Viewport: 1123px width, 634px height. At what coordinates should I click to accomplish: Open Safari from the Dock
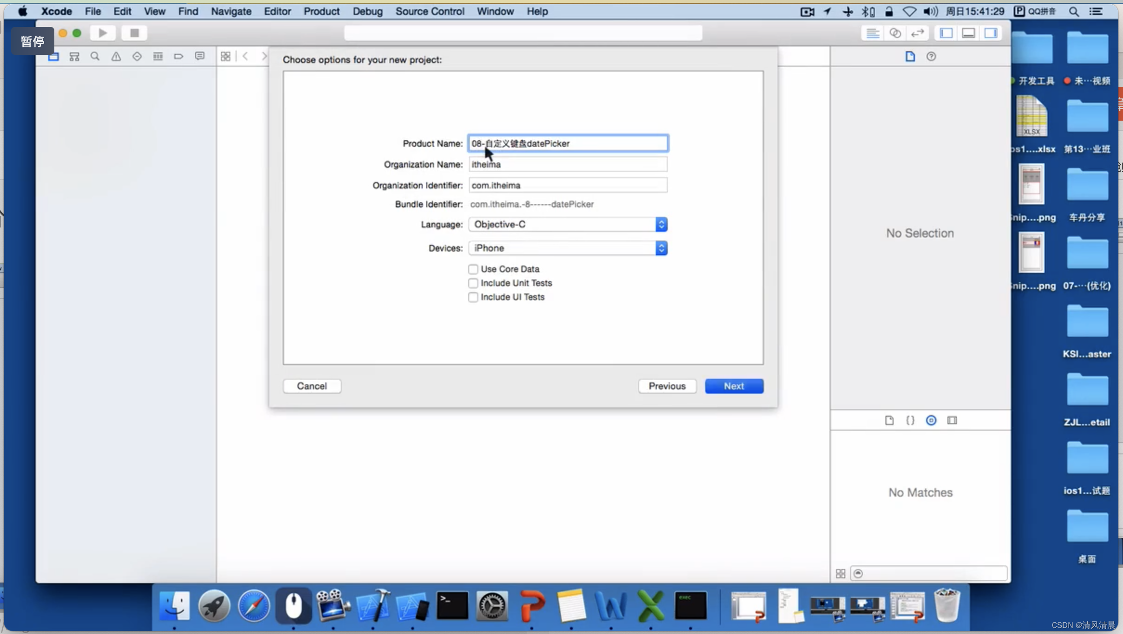tap(254, 606)
